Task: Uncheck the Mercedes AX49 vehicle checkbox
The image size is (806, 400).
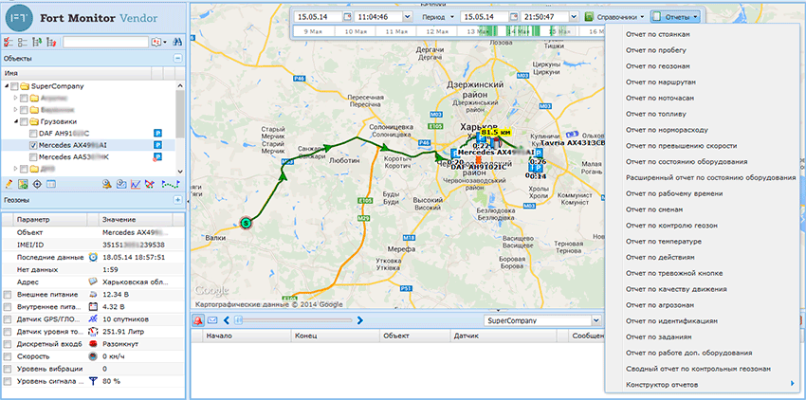Action: 33,145
